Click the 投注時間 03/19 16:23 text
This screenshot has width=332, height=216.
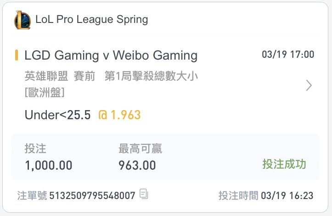[266, 195]
